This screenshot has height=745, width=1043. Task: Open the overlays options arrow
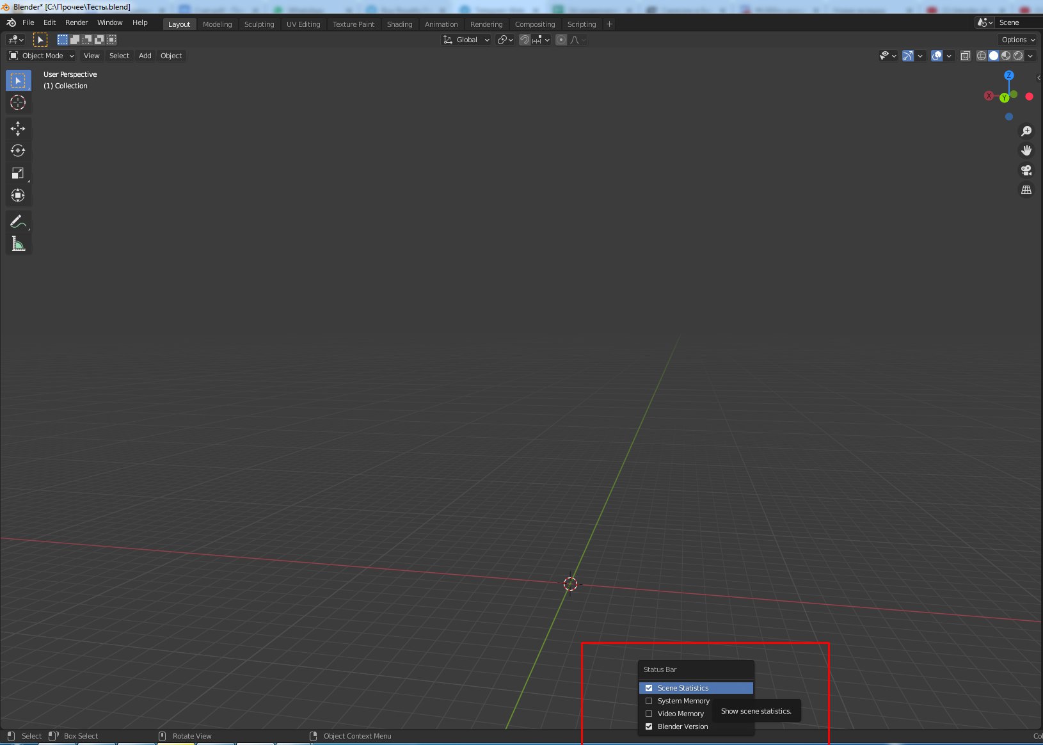pyautogui.click(x=949, y=56)
